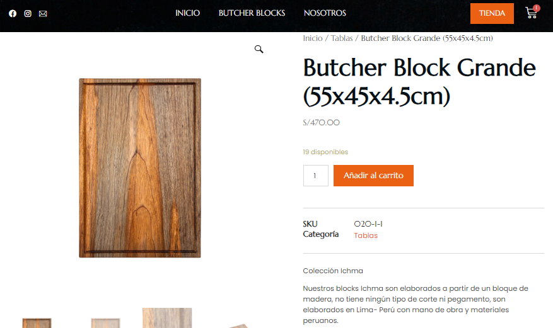Focus the quantity input field
The image size is (553, 328).
[x=316, y=176]
